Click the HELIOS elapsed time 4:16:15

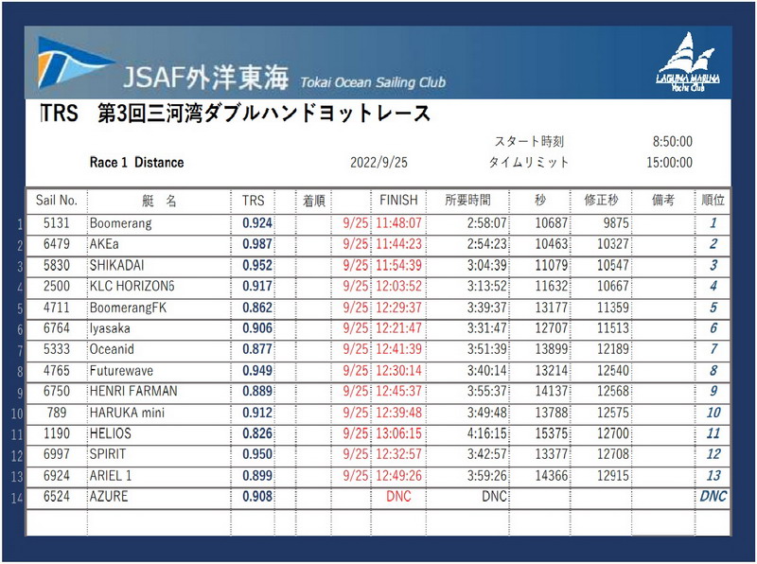[x=486, y=433]
